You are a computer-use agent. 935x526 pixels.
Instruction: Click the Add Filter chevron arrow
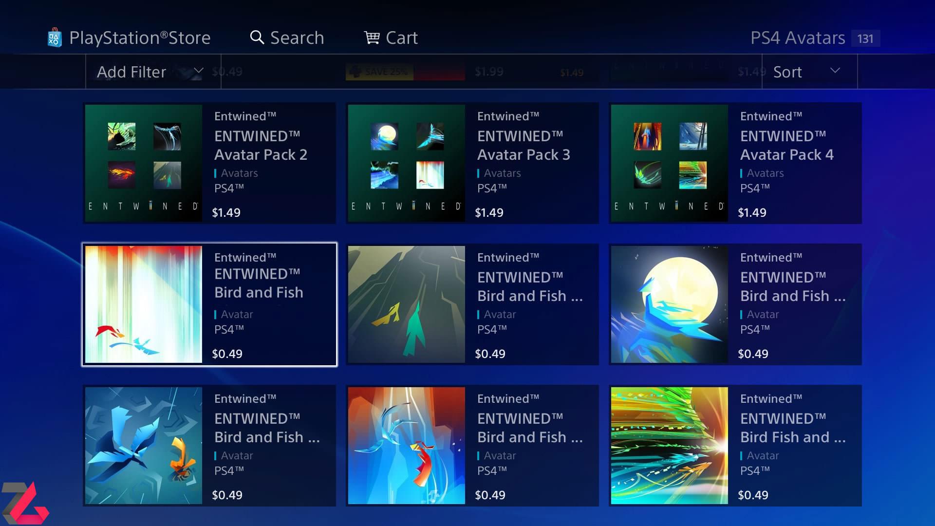click(198, 71)
